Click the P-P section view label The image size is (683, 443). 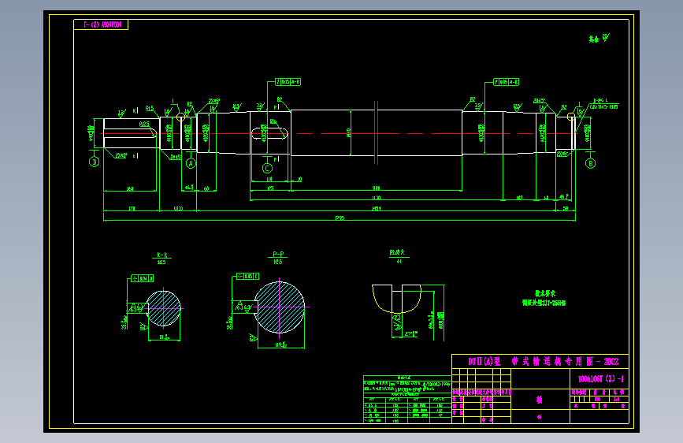(278, 254)
